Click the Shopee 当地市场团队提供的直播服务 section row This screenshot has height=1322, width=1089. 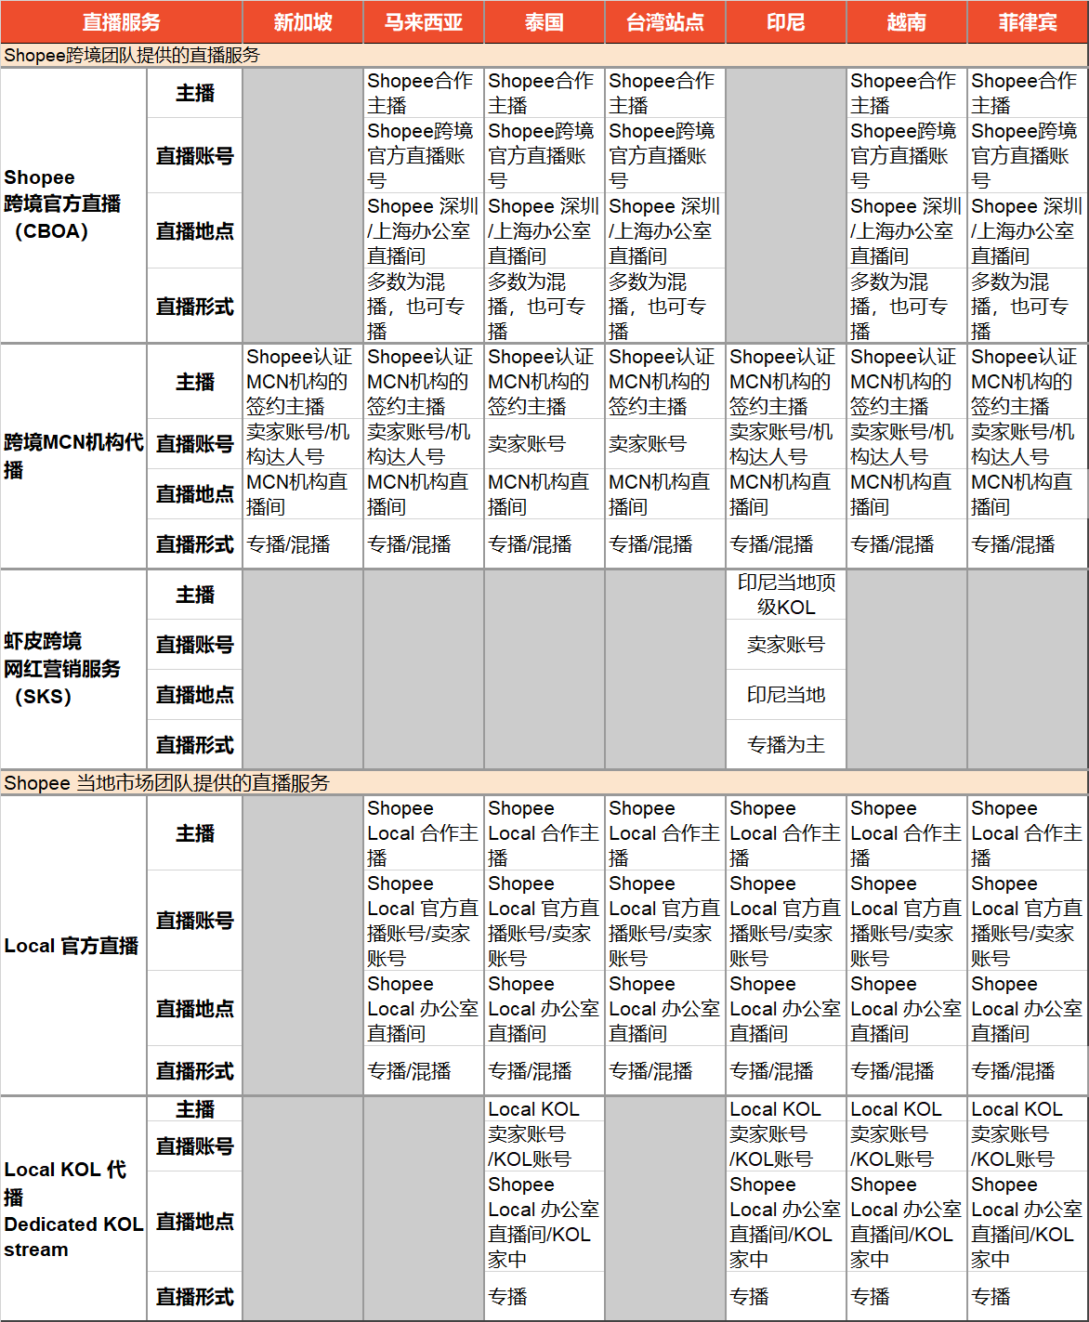pos(167,783)
